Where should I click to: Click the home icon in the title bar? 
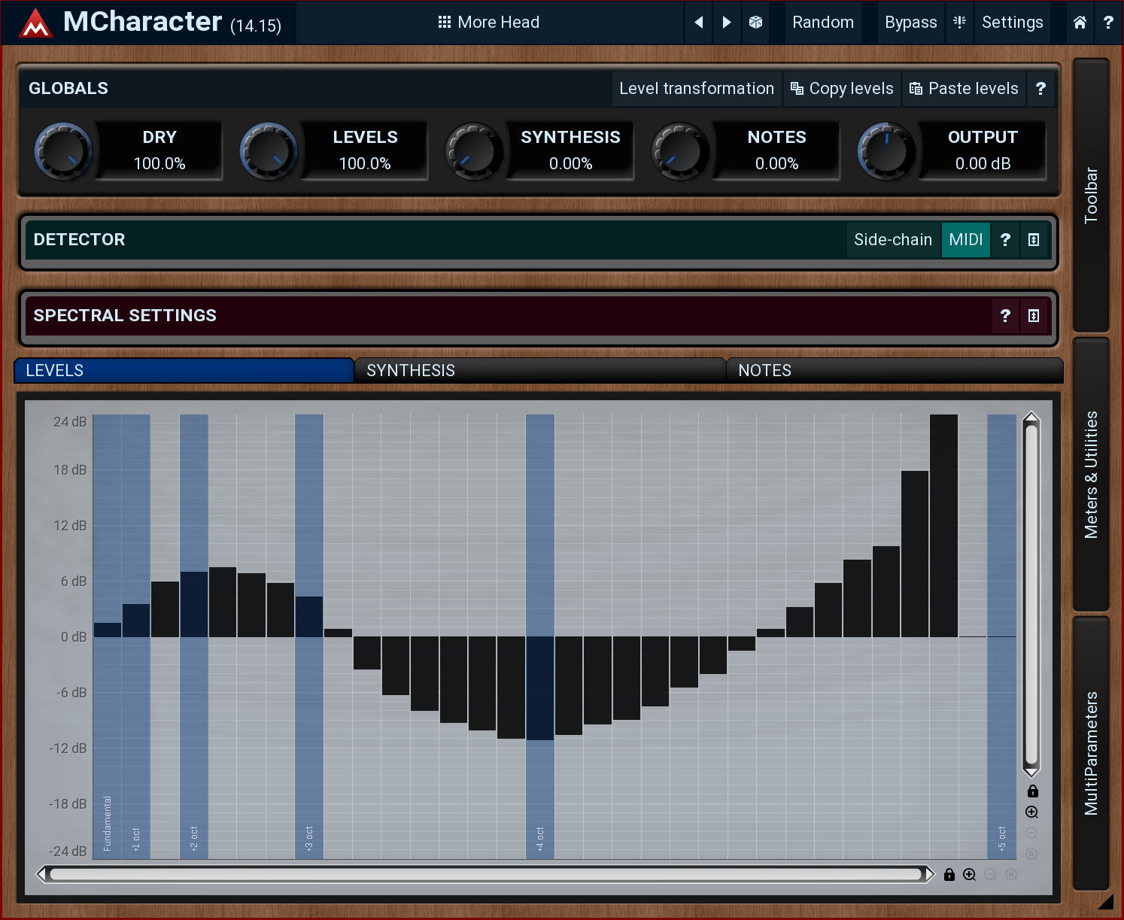tap(1080, 23)
